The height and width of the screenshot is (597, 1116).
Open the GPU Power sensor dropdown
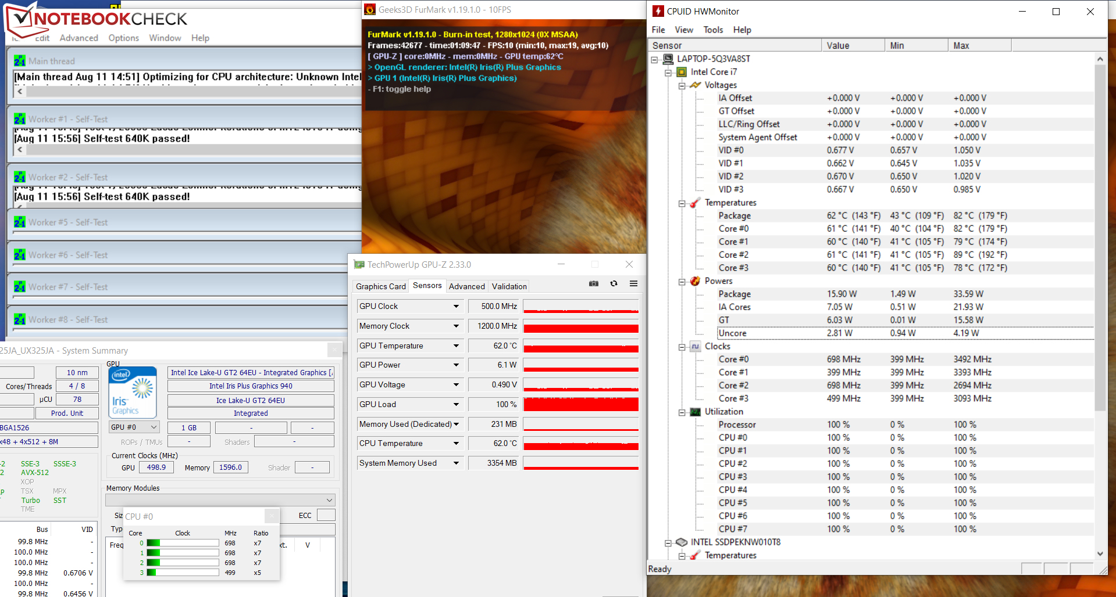[456, 365]
